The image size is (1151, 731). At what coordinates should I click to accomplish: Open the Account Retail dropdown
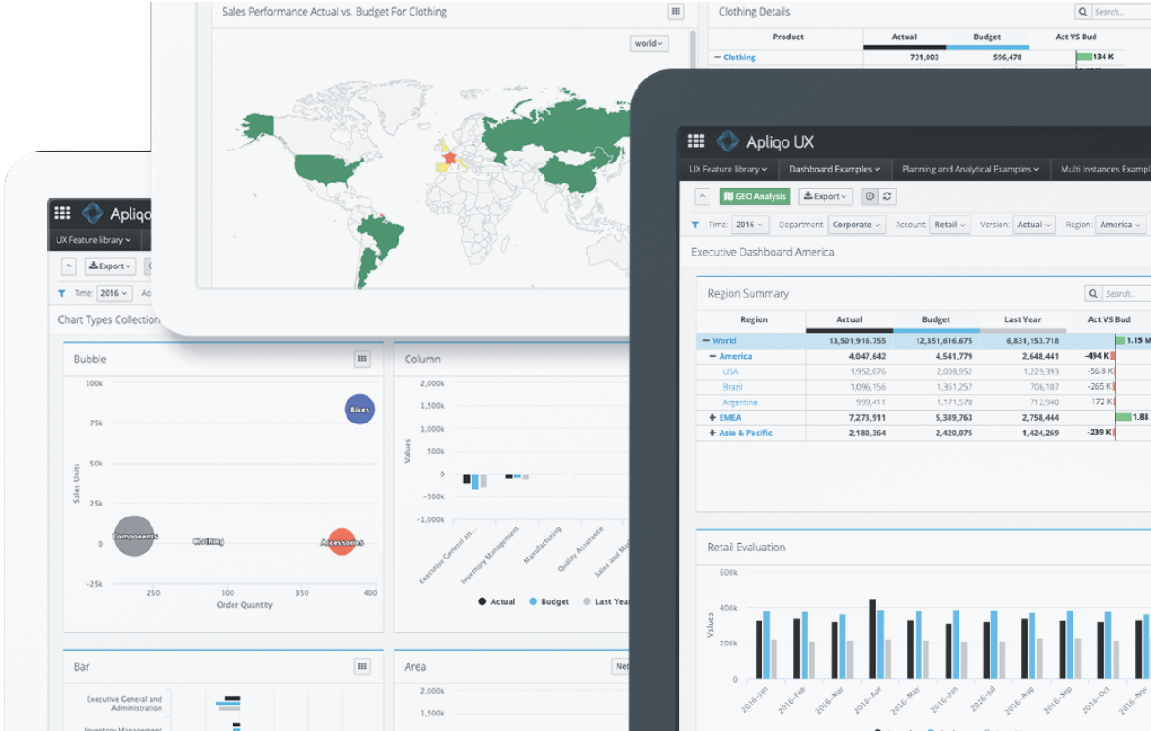949,225
